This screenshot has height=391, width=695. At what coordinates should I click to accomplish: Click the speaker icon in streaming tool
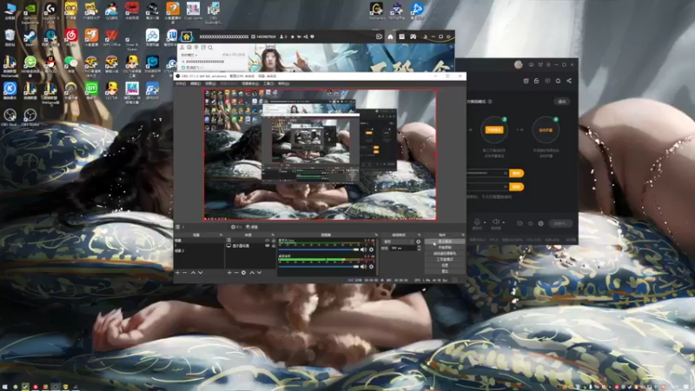[x=495, y=222]
